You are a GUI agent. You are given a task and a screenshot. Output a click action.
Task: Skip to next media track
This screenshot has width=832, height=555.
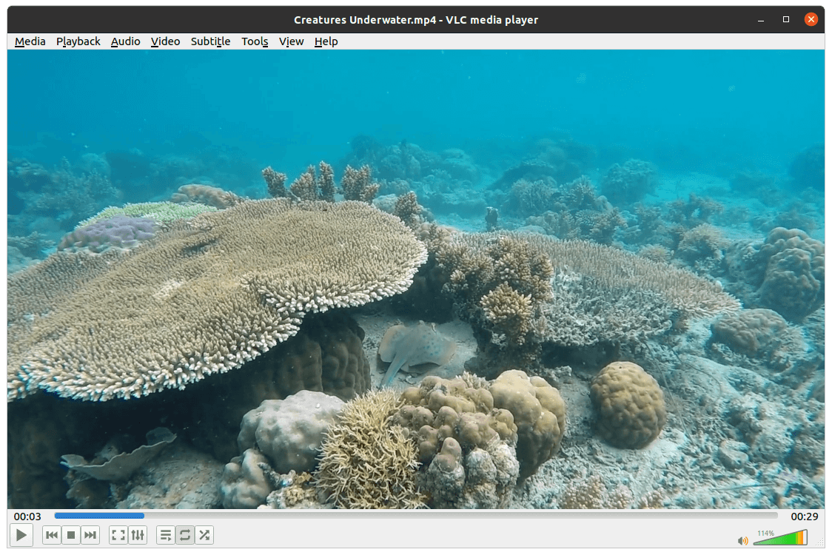point(90,535)
